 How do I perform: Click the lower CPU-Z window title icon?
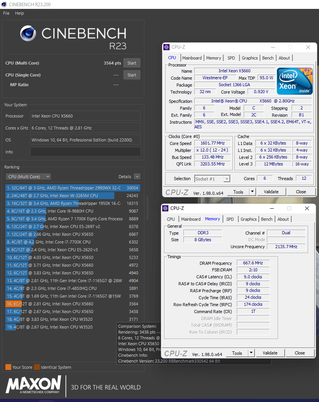click(166, 208)
